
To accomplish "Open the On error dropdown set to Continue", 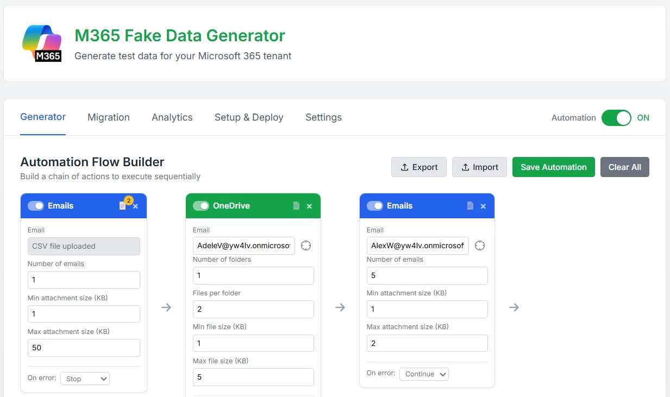I will tap(424, 374).
